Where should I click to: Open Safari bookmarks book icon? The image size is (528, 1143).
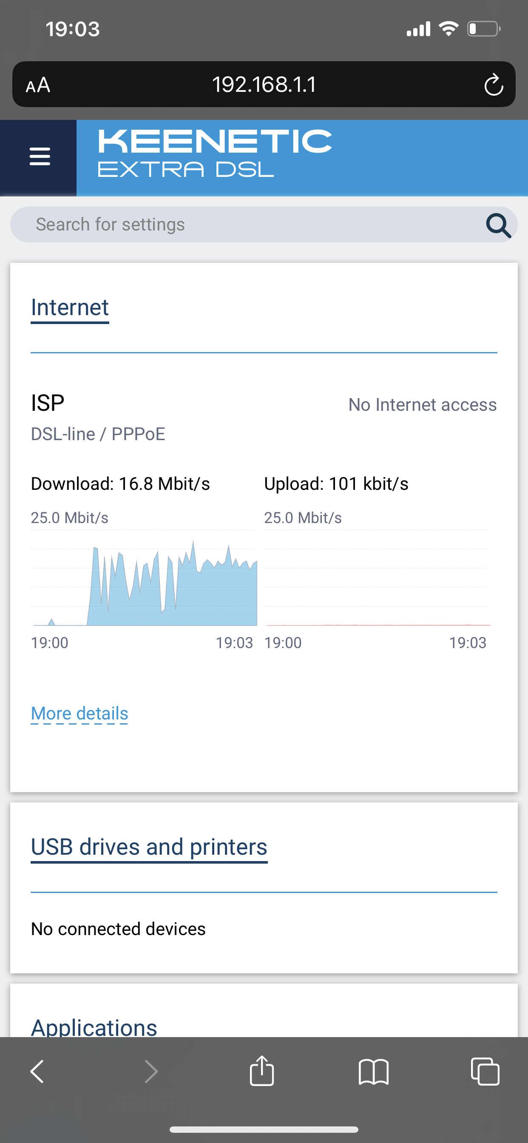[x=374, y=1072]
